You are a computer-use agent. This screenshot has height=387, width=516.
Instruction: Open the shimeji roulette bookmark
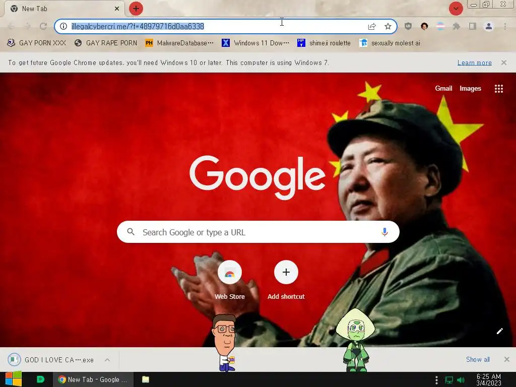pyautogui.click(x=324, y=43)
